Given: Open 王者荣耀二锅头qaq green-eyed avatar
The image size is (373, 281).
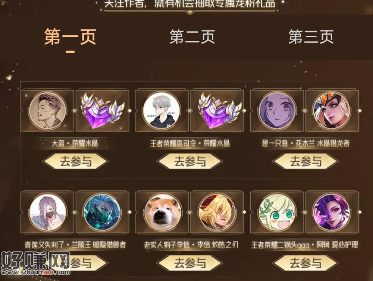Looking at the screenshot, I should coord(277,212).
